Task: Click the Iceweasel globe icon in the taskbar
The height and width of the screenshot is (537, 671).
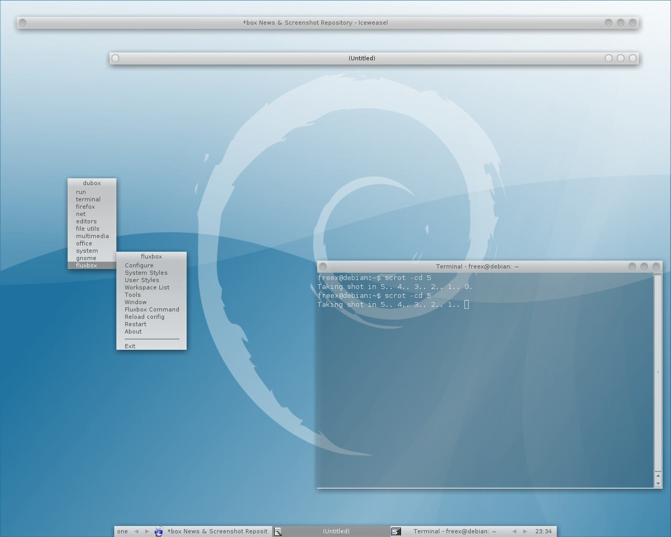Action: (x=159, y=531)
